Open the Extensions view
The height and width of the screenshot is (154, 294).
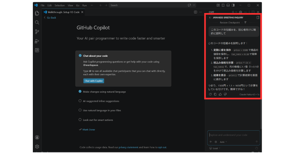coord(37,50)
